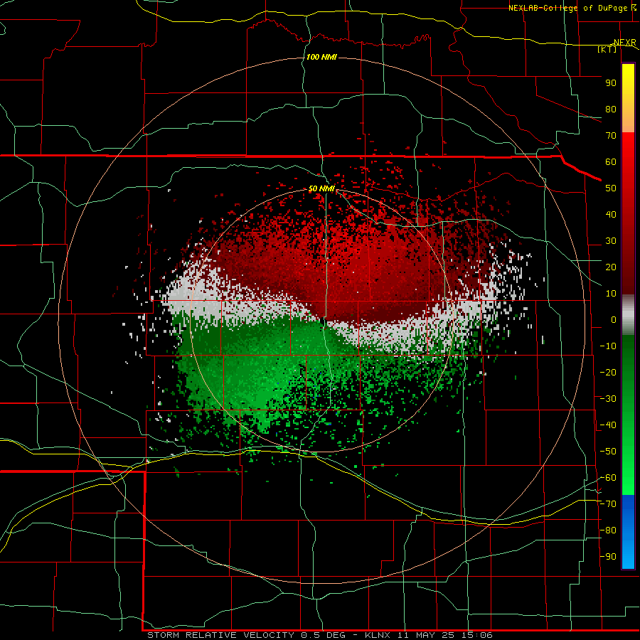Click the -40 value on the velocity scale
640x640 pixels.
(x=608, y=425)
